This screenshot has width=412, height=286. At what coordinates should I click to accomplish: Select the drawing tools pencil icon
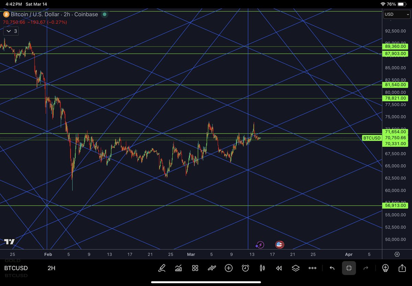(162, 268)
